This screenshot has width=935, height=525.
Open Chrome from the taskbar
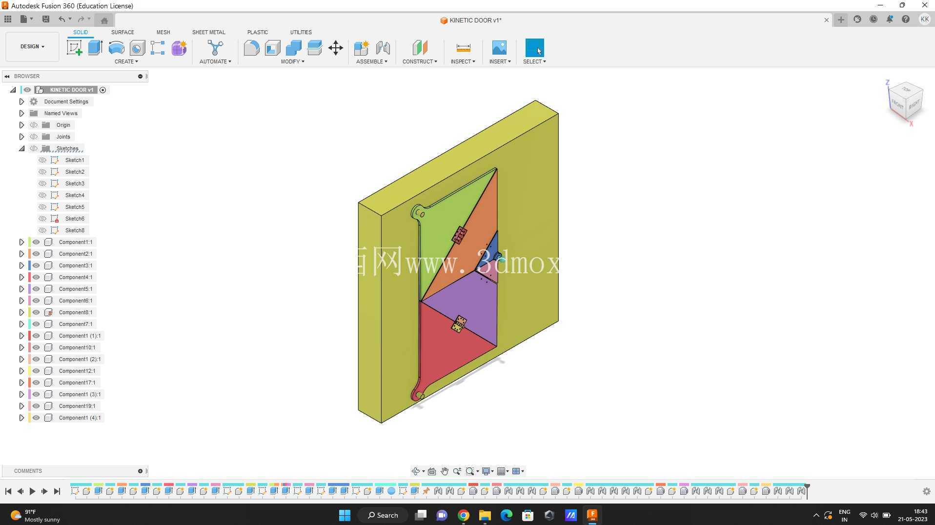464,515
